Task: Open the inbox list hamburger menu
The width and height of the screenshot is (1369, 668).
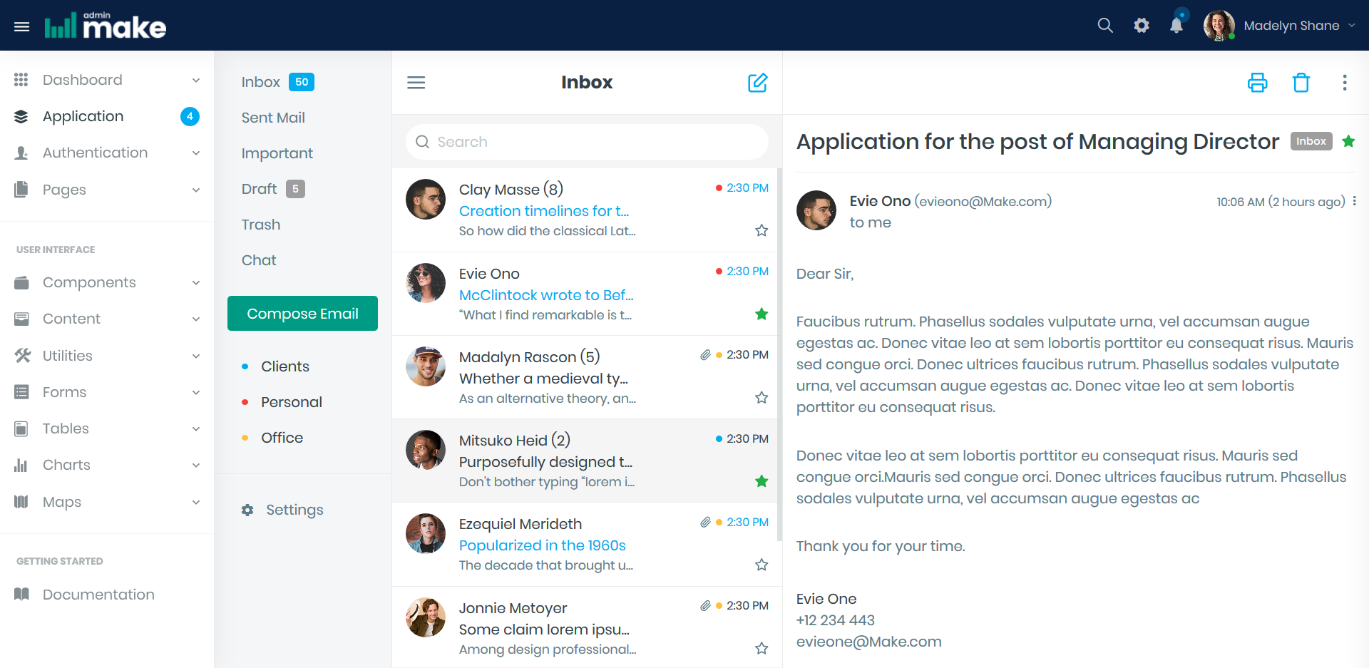Action: pos(416,83)
